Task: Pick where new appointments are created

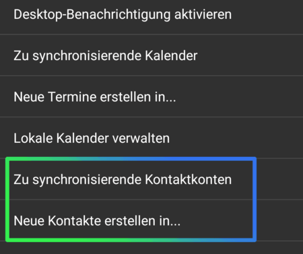Action: click(151, 96)
